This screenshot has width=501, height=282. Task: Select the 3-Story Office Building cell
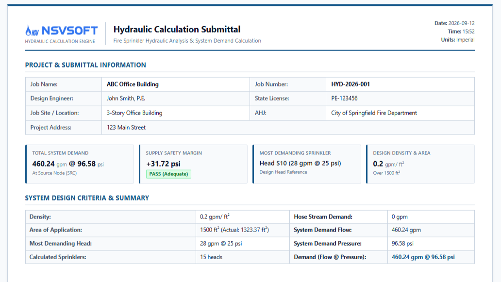[x=175, y=113]
